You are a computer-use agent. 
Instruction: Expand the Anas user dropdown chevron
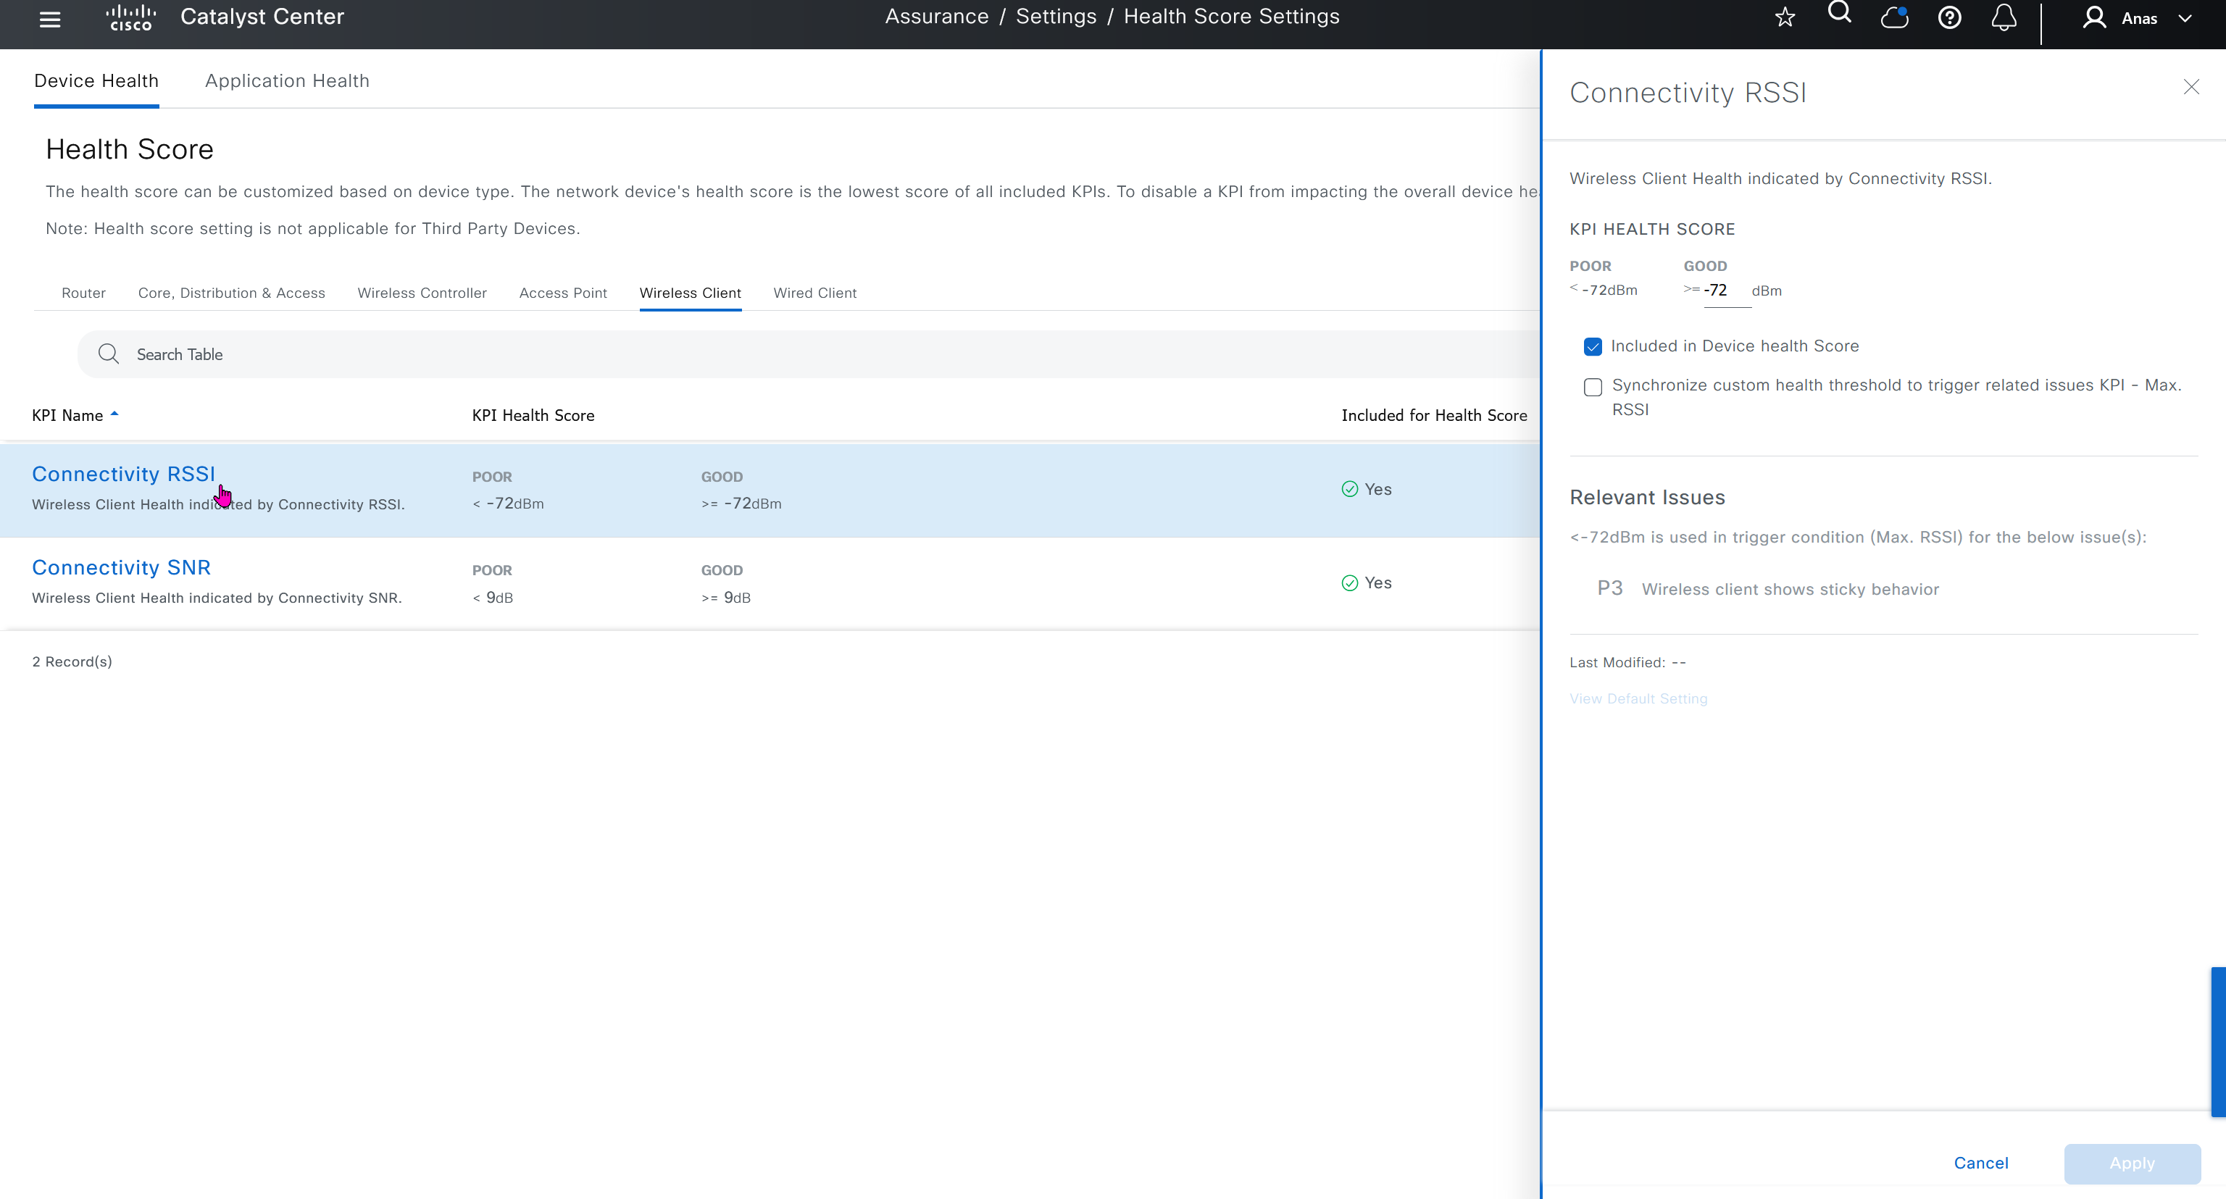tap(2185, 18)
